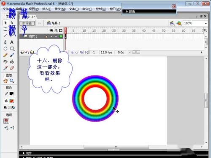Screen dimensions: 211x158
Task: Open the fill color swatch
Action: [x=11, y=101]
